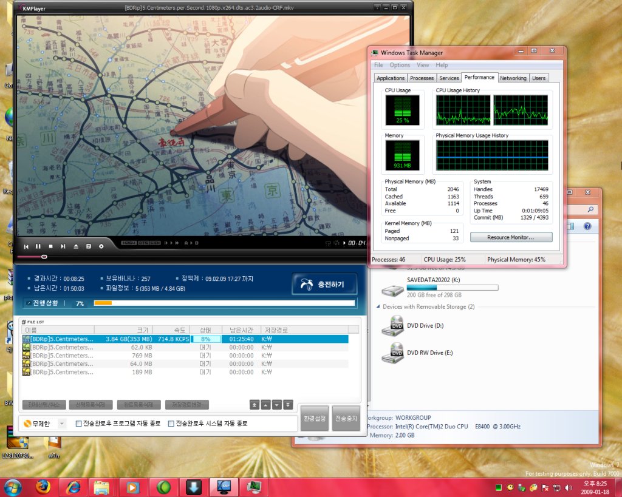Switch to the Networking tab
Screen dimensions: 622x497
[x=513, y=78]
